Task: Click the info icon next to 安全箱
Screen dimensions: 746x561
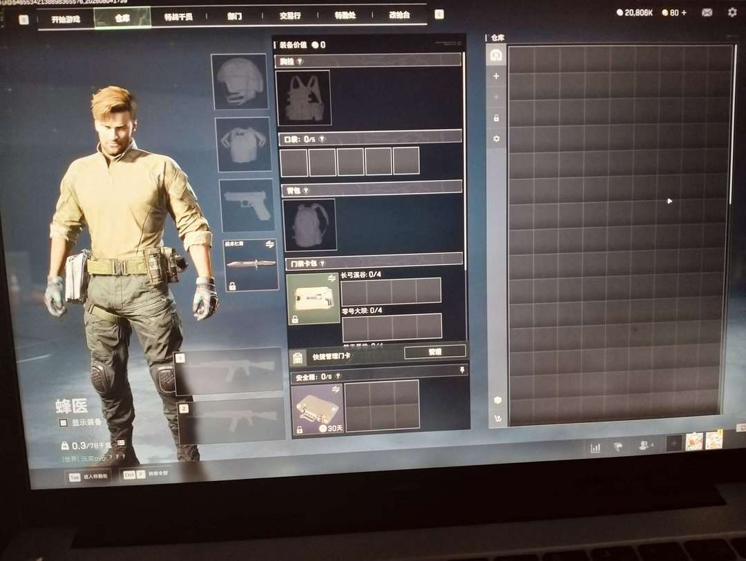Action: pyautogui.click(x=338, y=376)
